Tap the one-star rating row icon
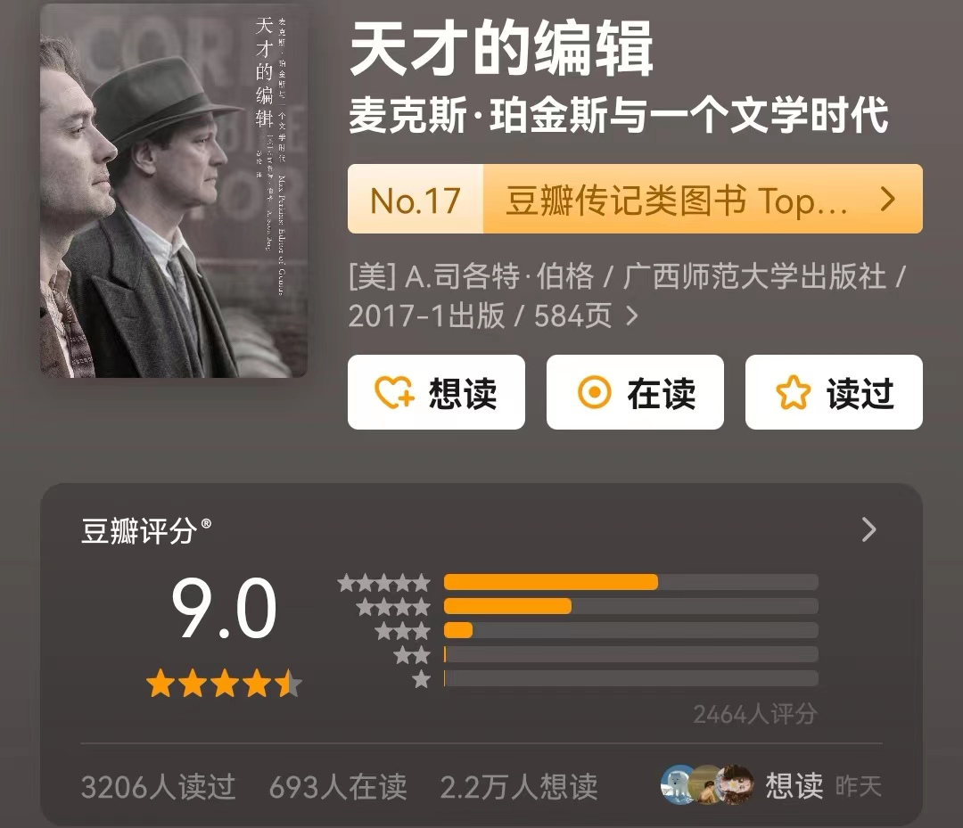 coord(421,679)
